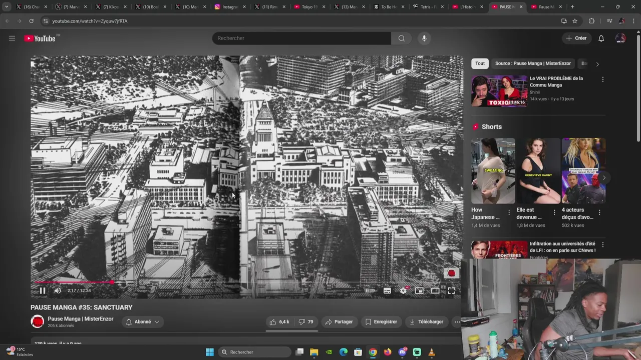Open the tab search dropdown arrow
641x360 pixels.
(7, 7)
